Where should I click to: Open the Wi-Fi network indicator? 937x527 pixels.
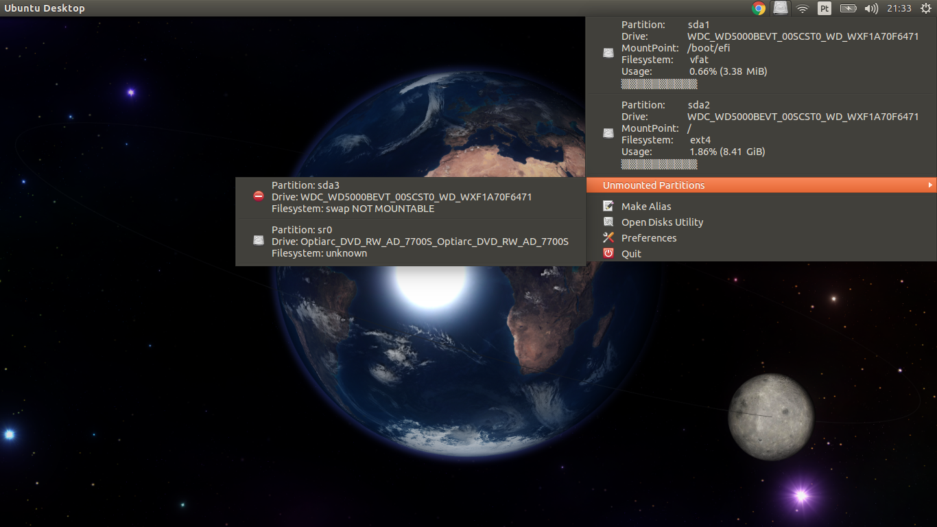point(803,8)
